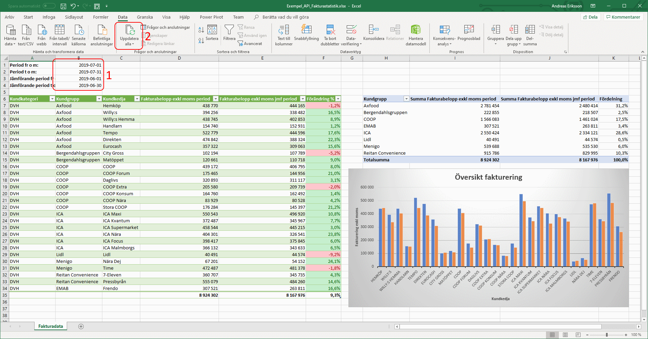Select the Fakturadata sheet tab
648x339 pixels.
pyautogui.click(x=50, y=326)
